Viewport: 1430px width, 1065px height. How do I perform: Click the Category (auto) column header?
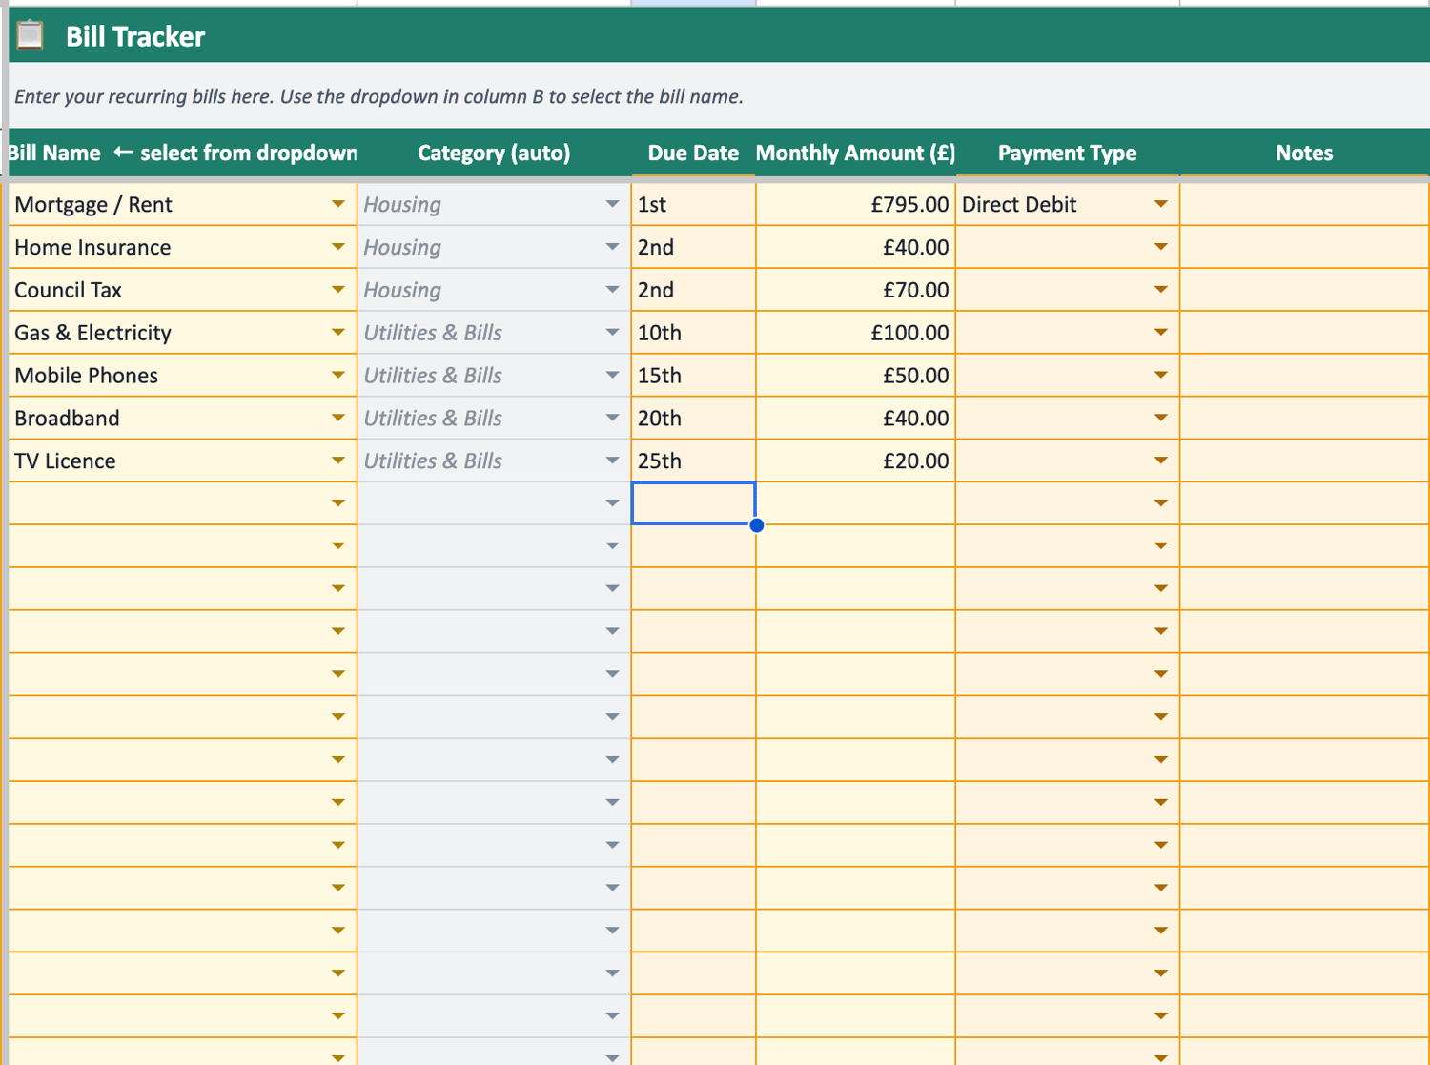tap(494, 153)
